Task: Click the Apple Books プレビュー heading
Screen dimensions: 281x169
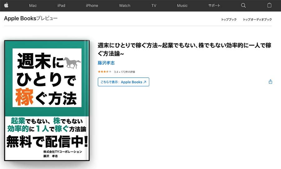Action: 31,18
